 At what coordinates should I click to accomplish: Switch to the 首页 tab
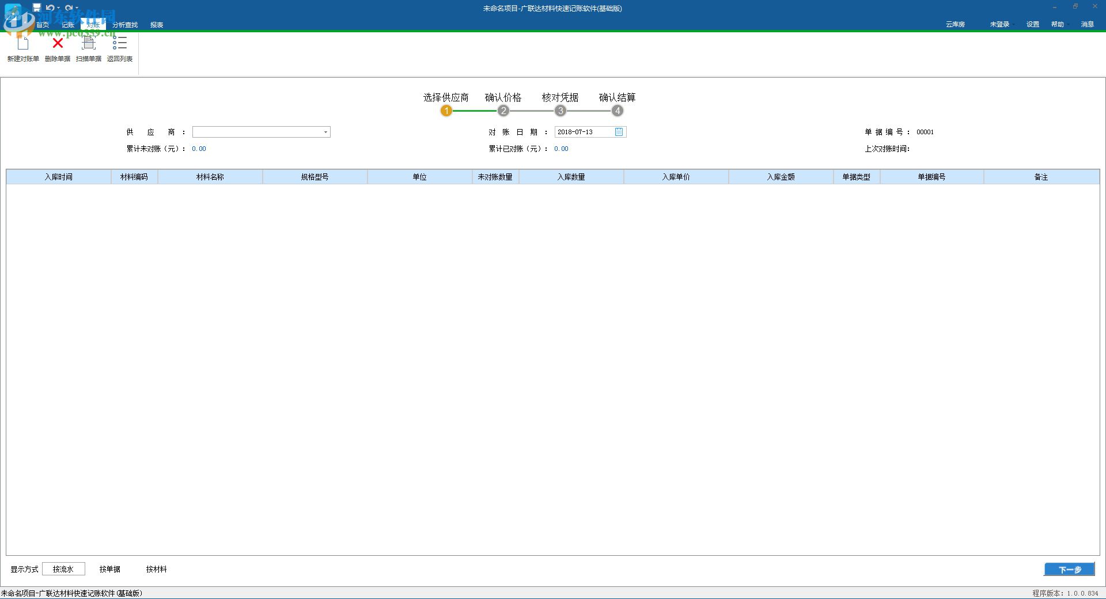(x=43, y=25)
